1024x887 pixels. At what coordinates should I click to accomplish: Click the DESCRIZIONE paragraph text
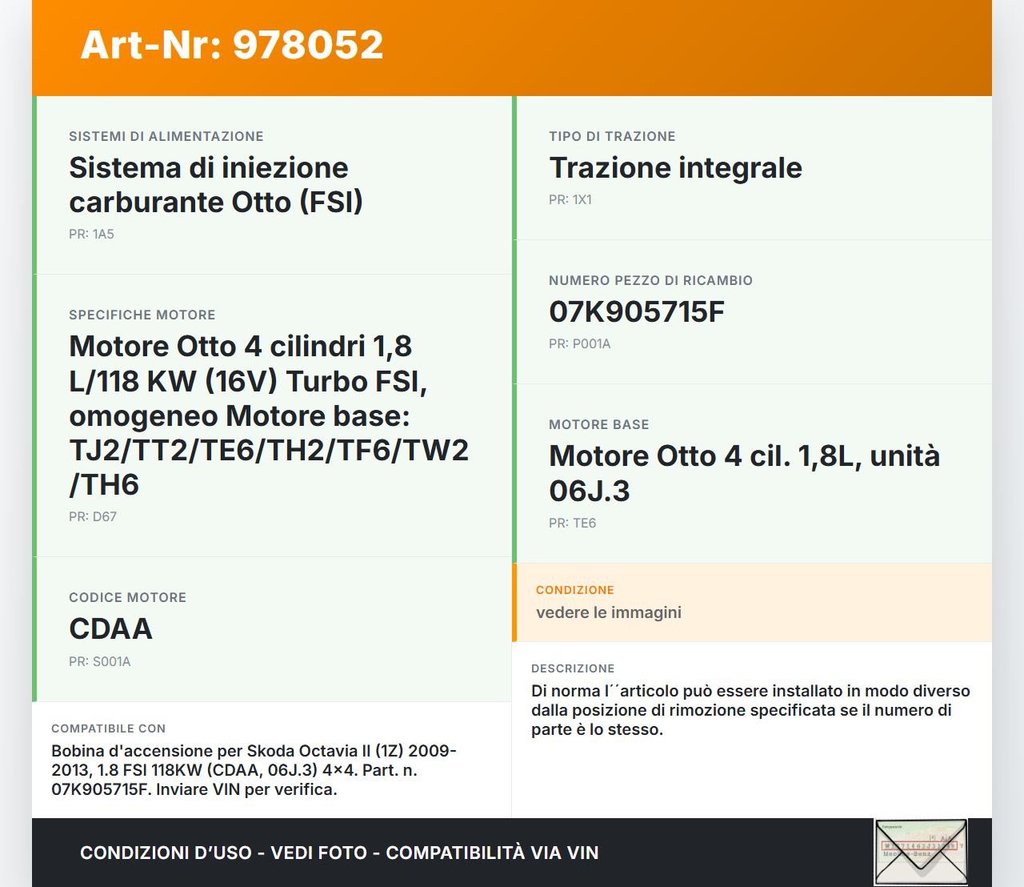point(750,710)
